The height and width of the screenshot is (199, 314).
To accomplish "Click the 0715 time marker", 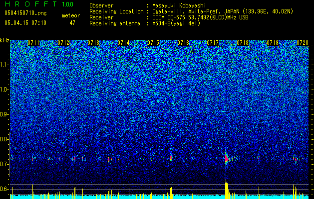I will coord(153,43).
